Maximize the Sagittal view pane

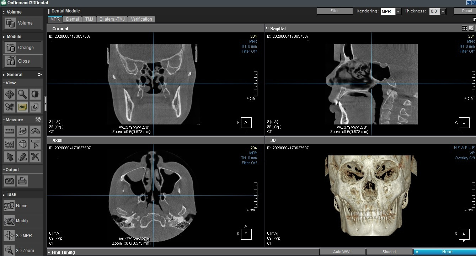[471, 28]
